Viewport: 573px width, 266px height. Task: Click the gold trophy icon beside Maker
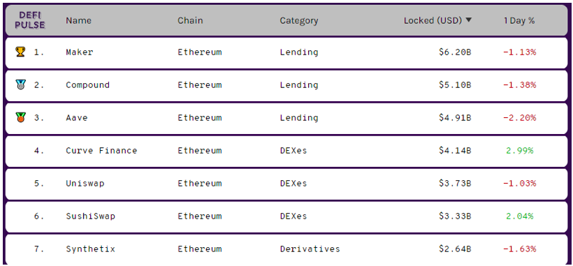click(20, 52)
